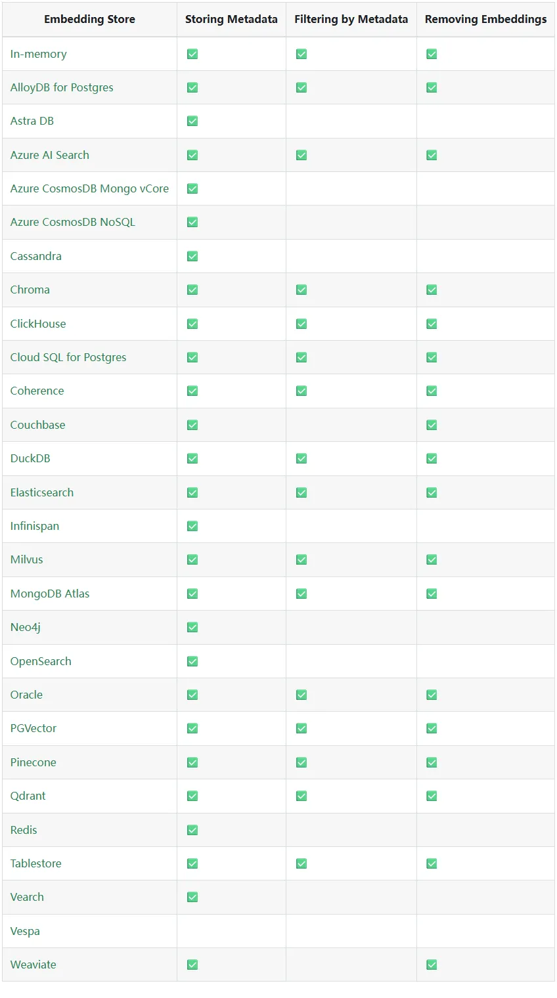
Task: Click the Weaviate Removing Embeddings checkmark
Action: click(432, 965)
